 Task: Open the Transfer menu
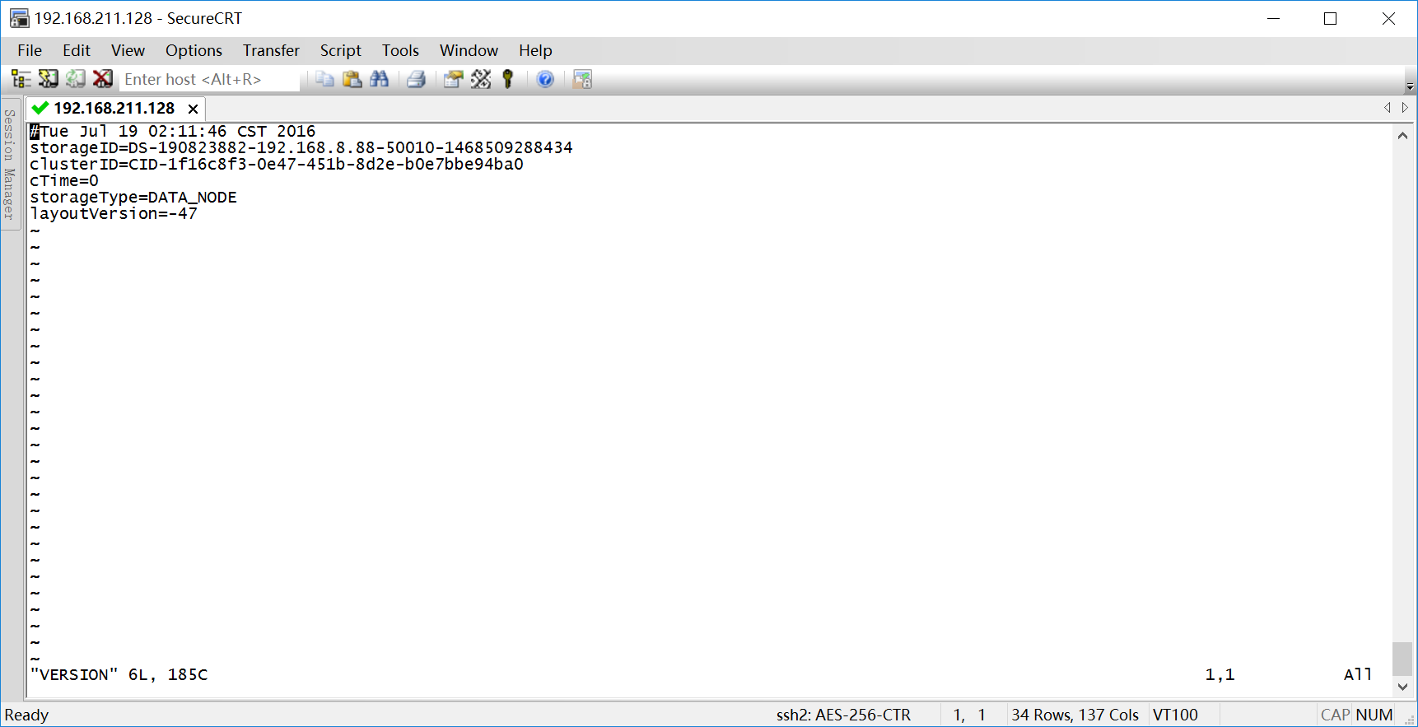coord(271,50)
